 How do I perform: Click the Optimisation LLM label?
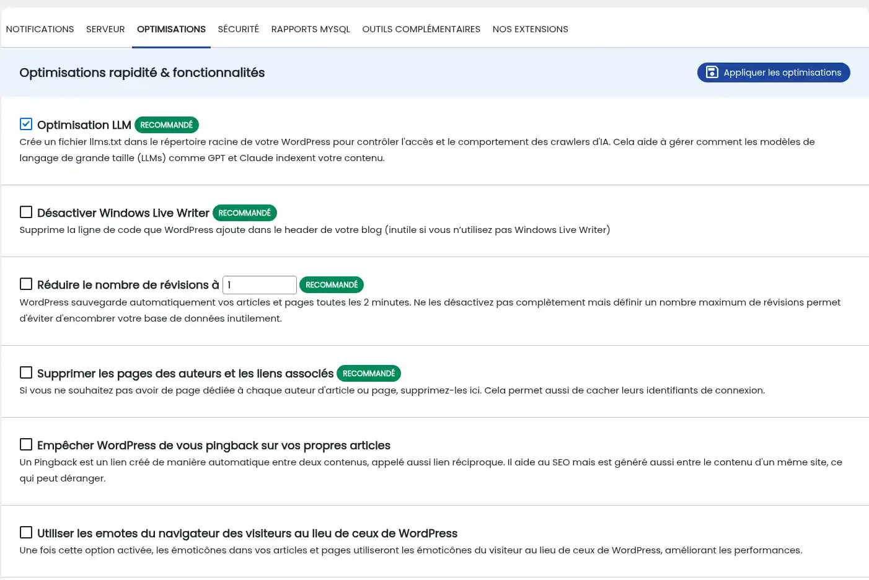(x=84, y=125)
